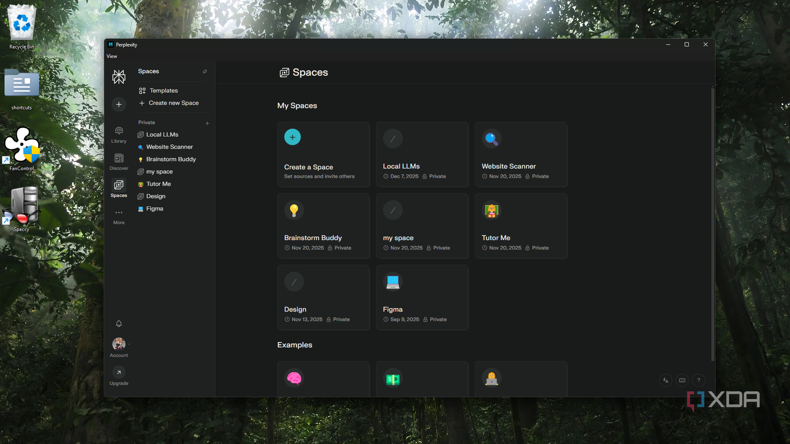The image size is (790, 444).
Task: Select the Speccy desktop shortcut
Action: coord(22,209)
